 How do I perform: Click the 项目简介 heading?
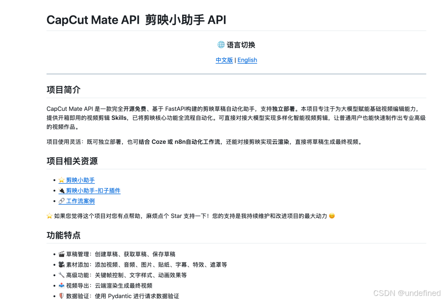point(64,90)
